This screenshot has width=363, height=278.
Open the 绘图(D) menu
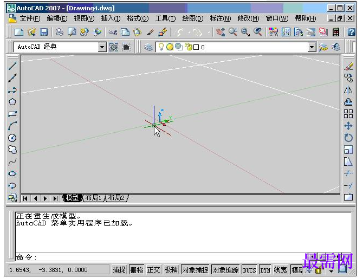coord(193,18)
